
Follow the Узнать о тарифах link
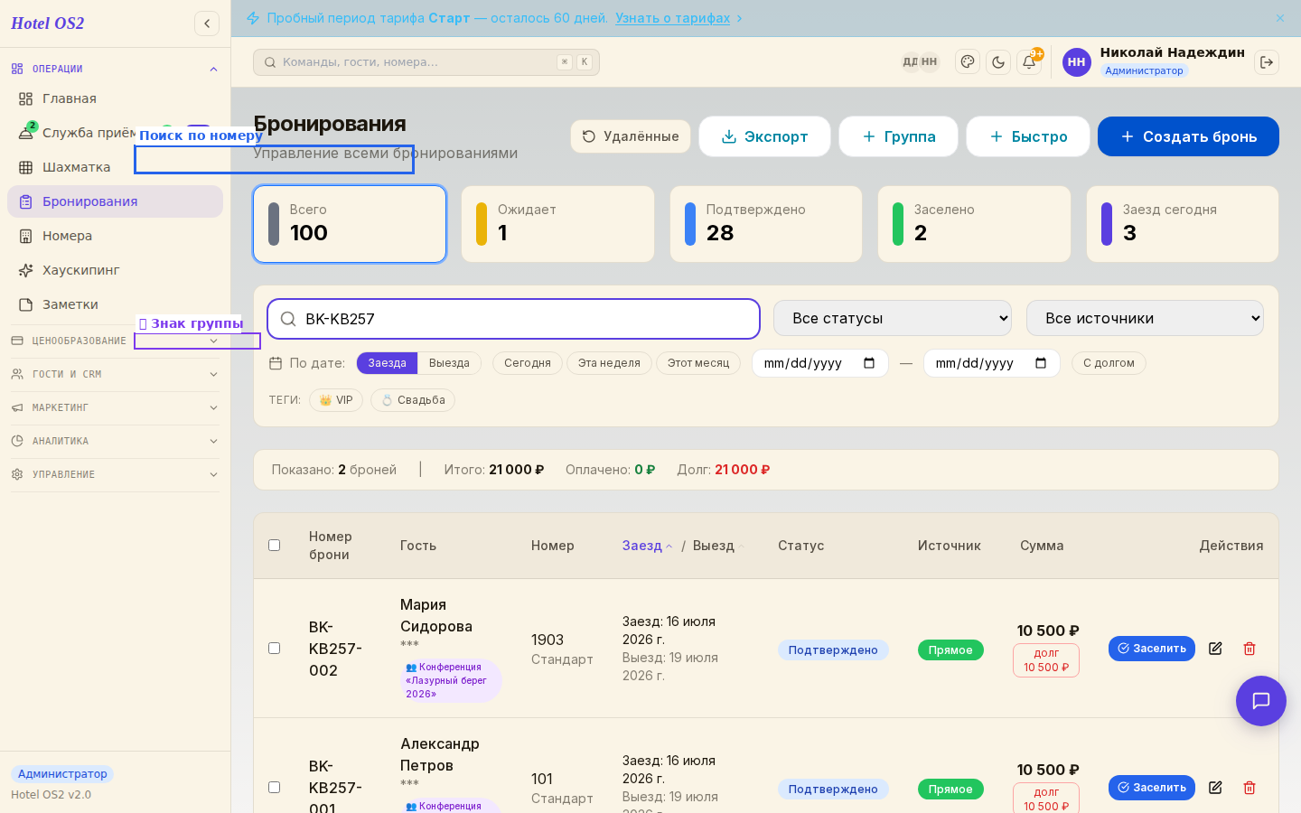click(x=673, y=18)
